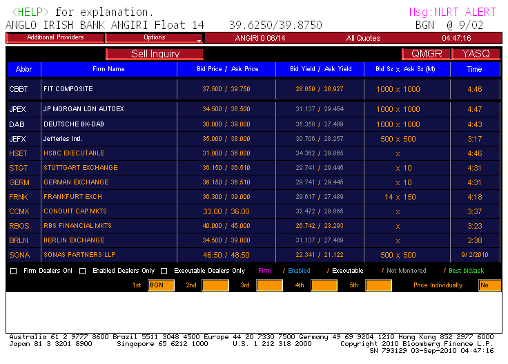Check the Firm Dealers Only checkbox
Viewport: 508px width, 364px height.
(14, 271)
